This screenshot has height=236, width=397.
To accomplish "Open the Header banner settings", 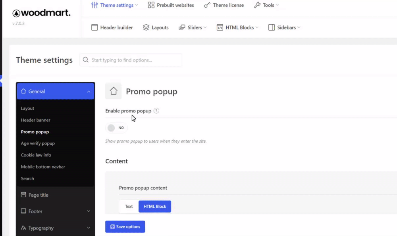I will (35, 120).
